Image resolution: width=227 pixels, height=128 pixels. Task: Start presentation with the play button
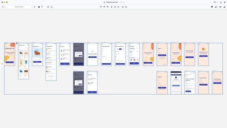pos(225,2)
